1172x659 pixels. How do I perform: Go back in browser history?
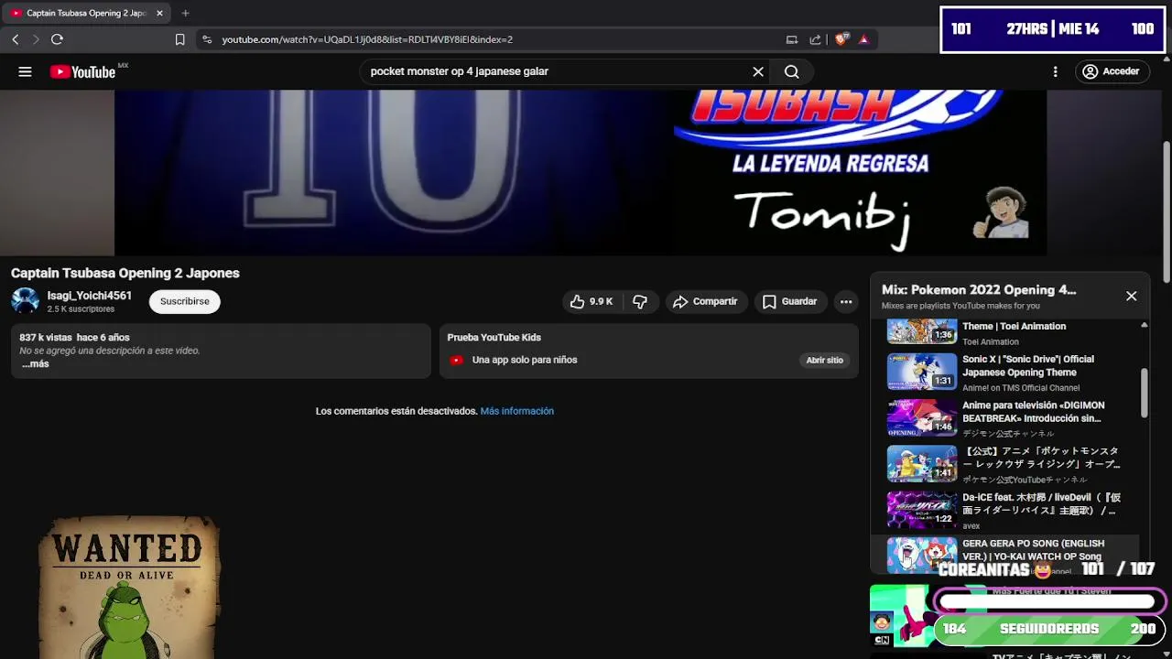coord(16,39)
